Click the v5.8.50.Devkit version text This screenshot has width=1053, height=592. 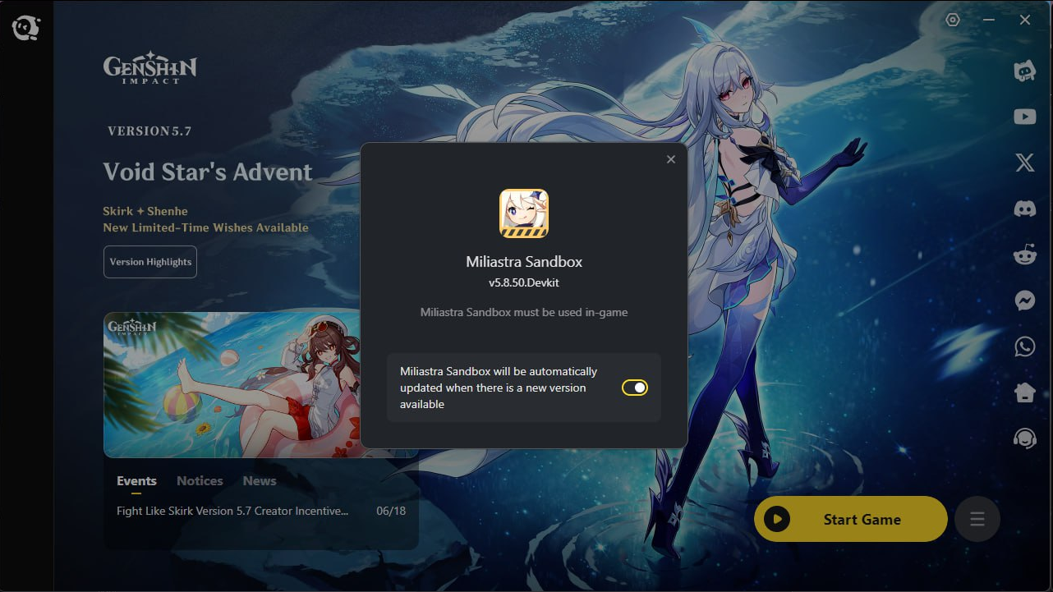(x=524, y=283)
